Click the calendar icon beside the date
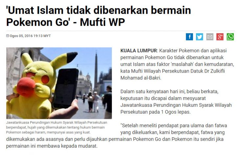 (8, 36)
